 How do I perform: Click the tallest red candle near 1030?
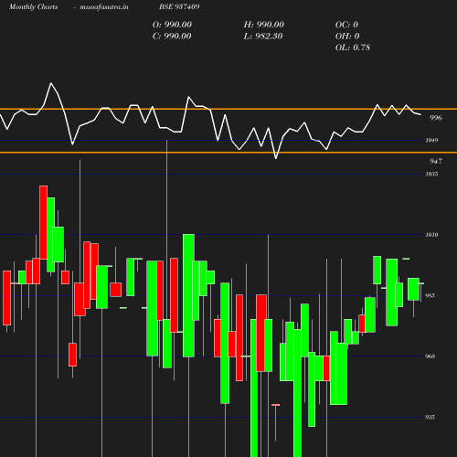coord(44,222)
